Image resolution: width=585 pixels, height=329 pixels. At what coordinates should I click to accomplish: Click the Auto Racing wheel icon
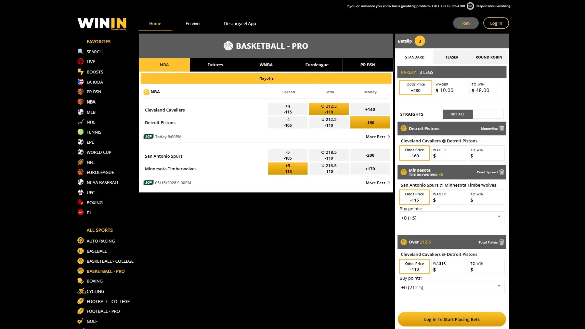tap(81, 241)
